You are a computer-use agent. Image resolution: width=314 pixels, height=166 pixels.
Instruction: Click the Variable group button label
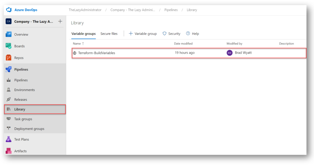(x=146, y=34)
